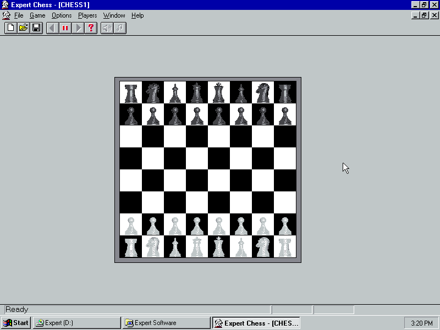Open the Game menu
This screenshot has height=330, width=440.
(x=37, y=15)
